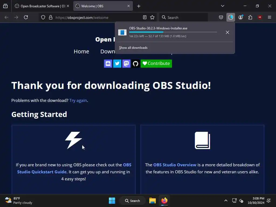The width and height of the screenshot is (276, 207).
Task: Cancel the OBS installer download
Action: point(227,32)
